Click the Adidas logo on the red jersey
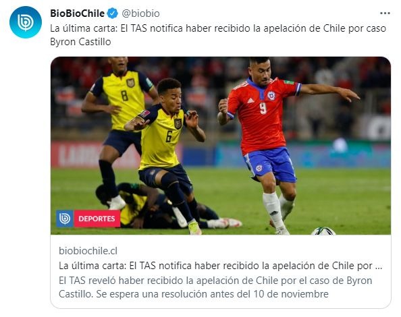 click(x=251, y=100)
